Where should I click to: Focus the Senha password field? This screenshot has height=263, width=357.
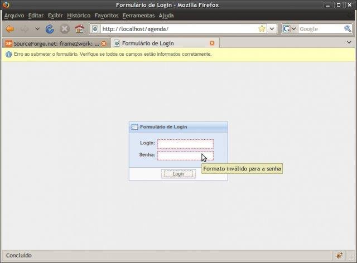pyautogui.click(x=185, y=155)
